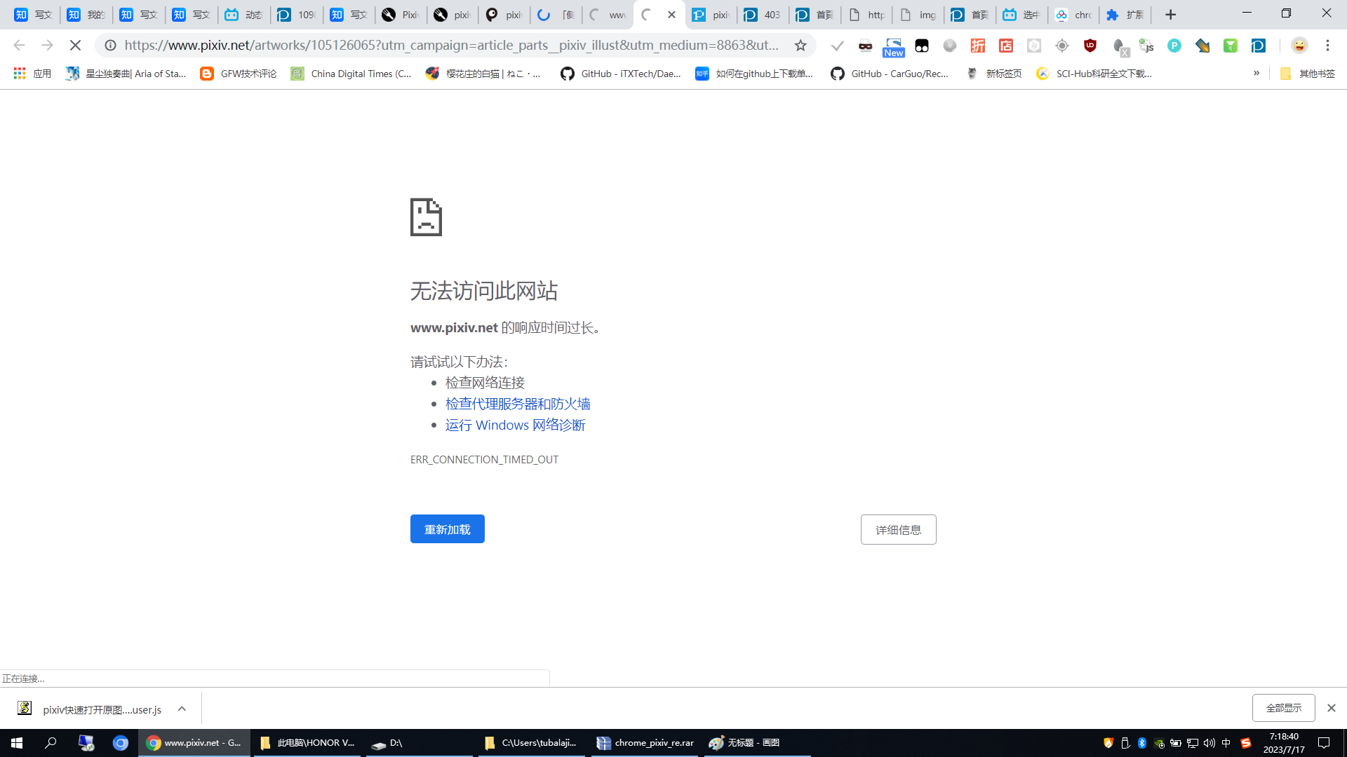The height and width of the screenshot is (757, 1347).
Task: Switch to the Zhihu 我的 tab
Action: [86, 15]
